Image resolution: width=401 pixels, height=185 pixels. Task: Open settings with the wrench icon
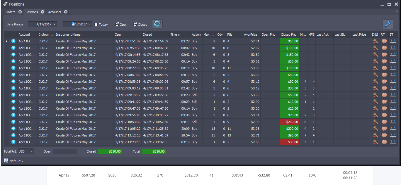(388, 24)
